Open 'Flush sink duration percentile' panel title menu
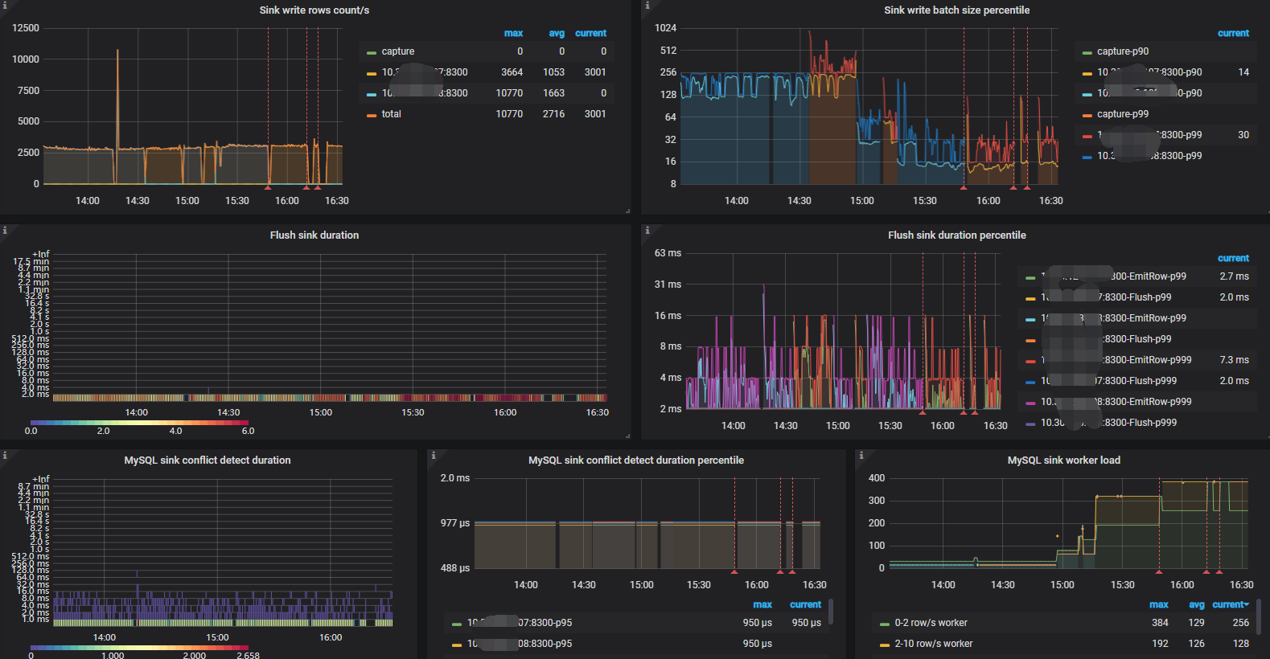Viewport: 1270px width, 659px height. [956, 235]
